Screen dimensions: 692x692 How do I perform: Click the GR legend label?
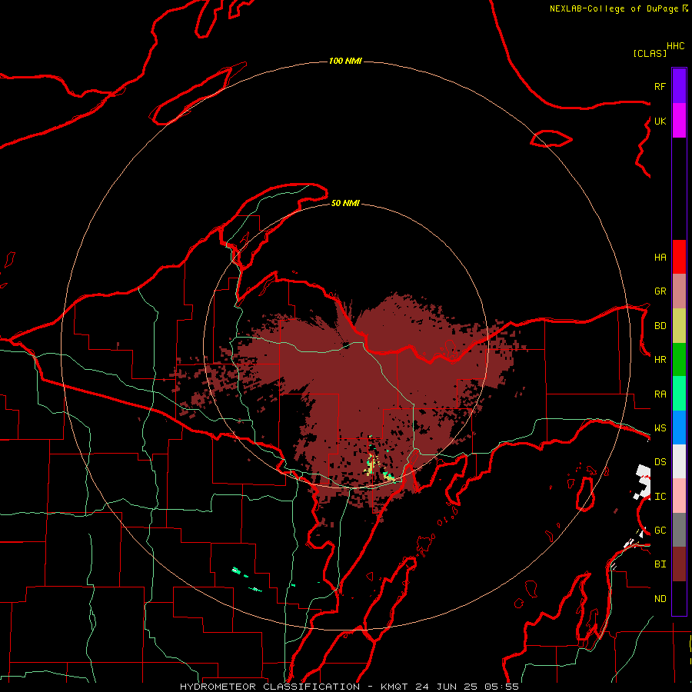660,291
